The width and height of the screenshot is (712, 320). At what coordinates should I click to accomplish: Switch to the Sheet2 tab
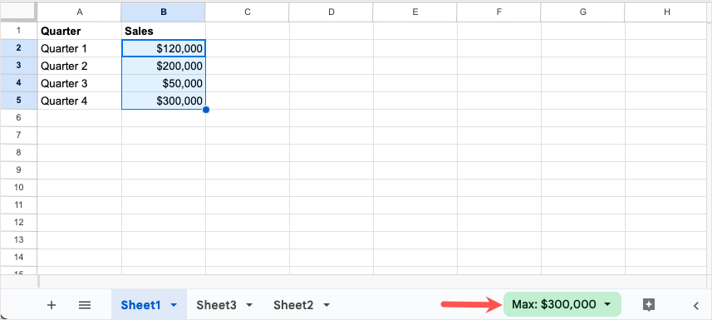293,305
